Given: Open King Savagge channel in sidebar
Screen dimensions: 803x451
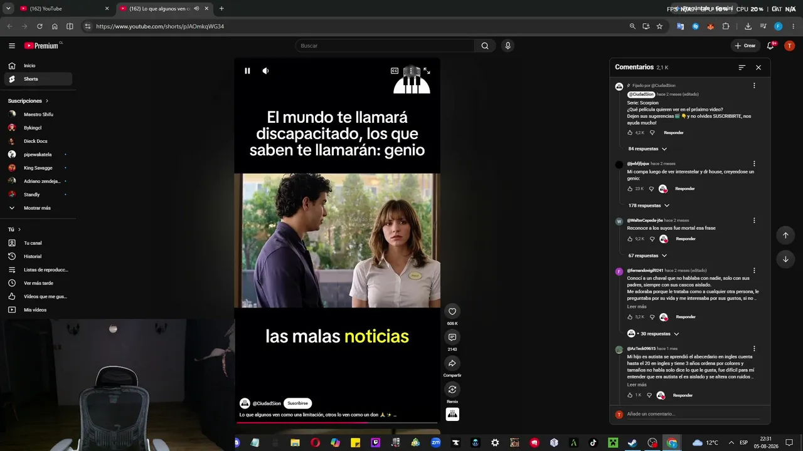Looking at the screenshot, I should point(38,168).
